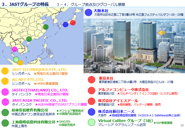The height and width of the screenshot is (128, 185).
Task: Select the heading '大阪本社'
Action: [101, 11]
